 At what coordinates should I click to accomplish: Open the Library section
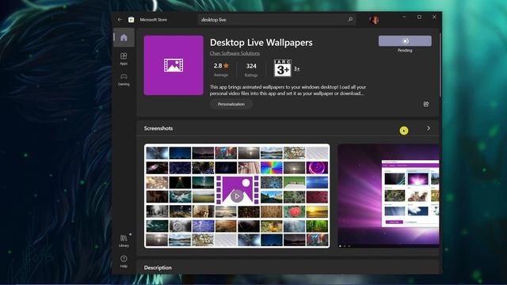(x=124, y=241)
